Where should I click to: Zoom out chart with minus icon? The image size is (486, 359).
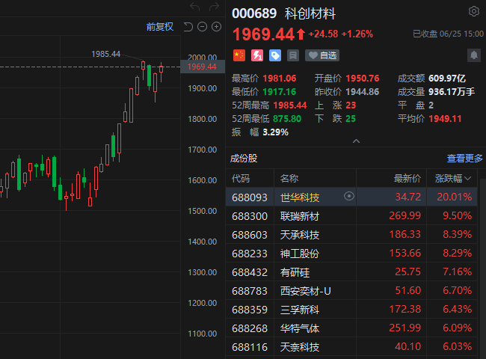click(x=202, y=27)
